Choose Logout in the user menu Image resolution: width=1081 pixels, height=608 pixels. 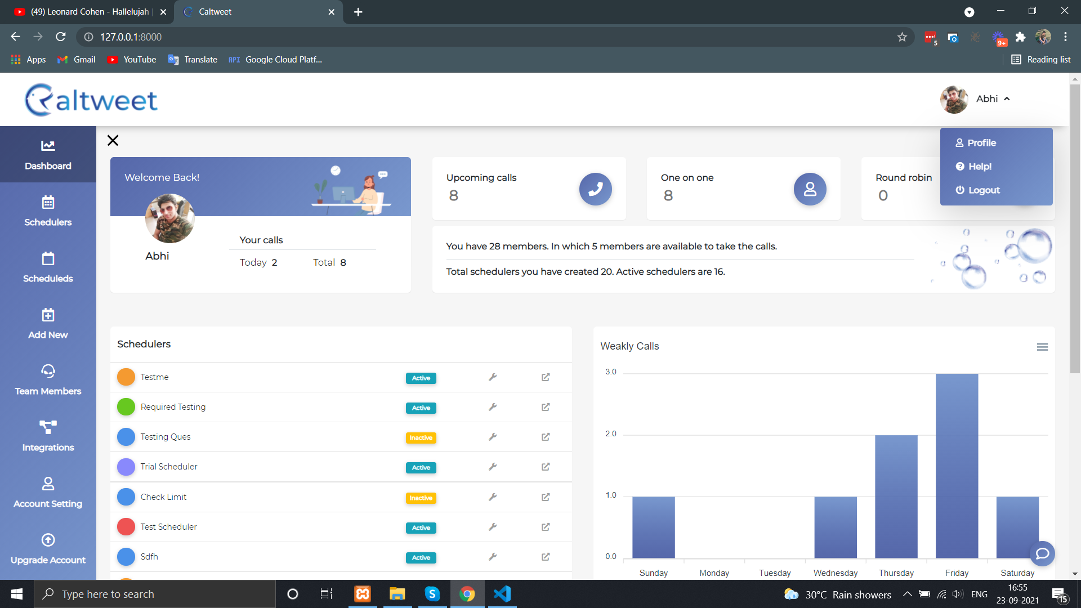pyautogui.click(x=977, y=190)
